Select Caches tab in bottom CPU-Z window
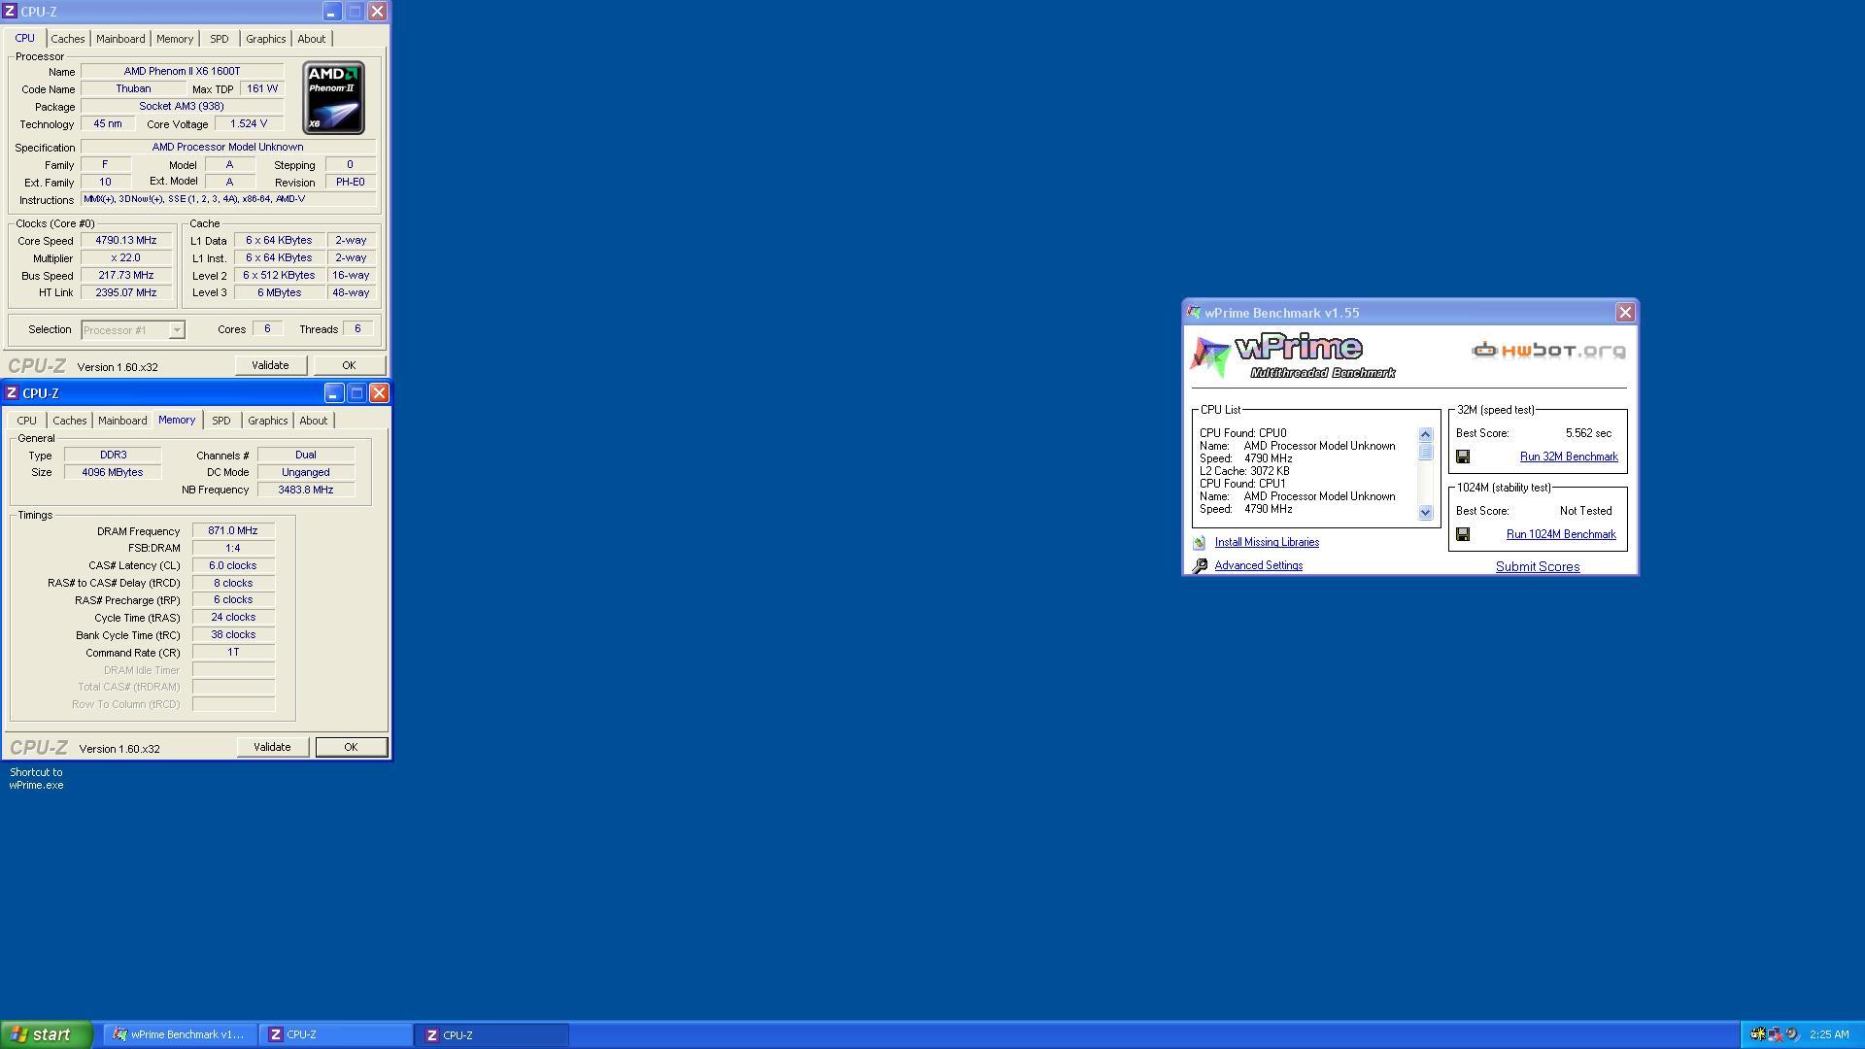 coord(70,421)
